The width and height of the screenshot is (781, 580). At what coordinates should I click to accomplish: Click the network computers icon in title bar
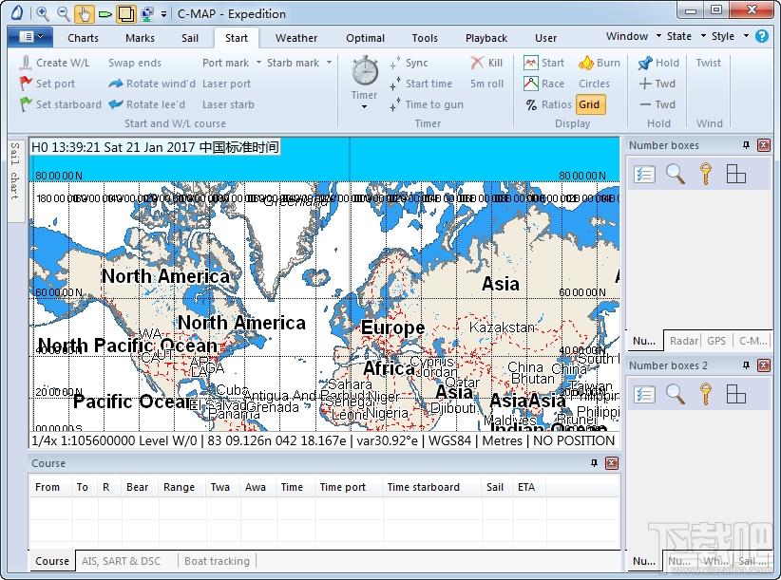click(x=147, y=13)
